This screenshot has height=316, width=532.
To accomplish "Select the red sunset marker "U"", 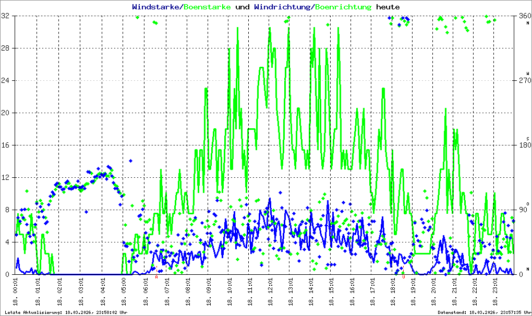I will [x=403, y=277].
